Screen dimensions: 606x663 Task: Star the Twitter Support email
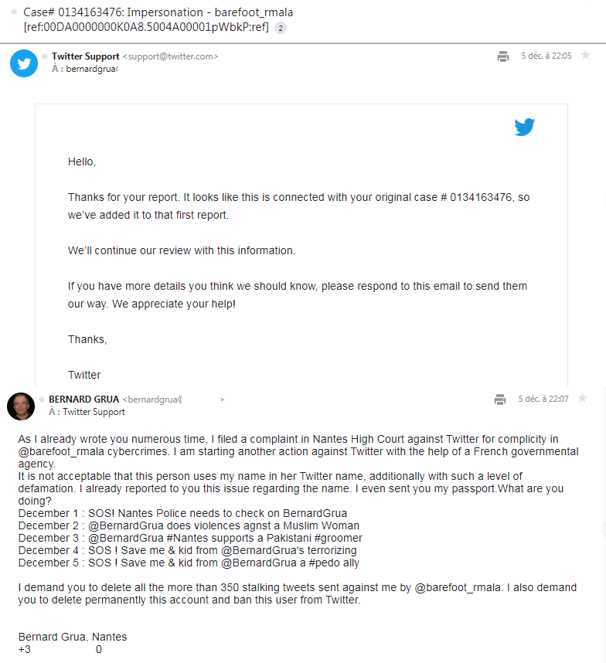585,56
